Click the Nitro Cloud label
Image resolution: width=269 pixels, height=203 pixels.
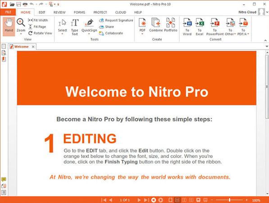tap(247, 12)
